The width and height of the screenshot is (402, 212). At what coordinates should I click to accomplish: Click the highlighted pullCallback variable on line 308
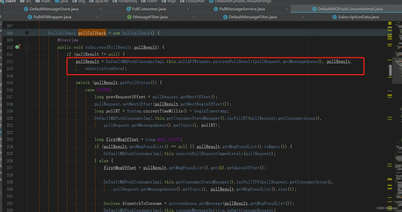(92, 33)
